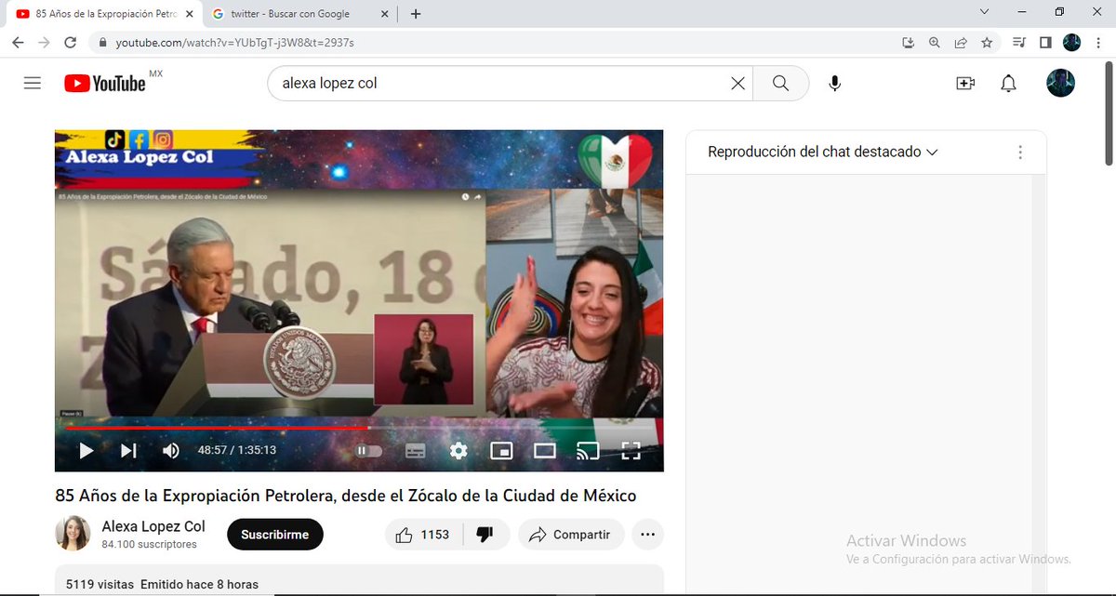
Task: Go forward in browser
Action: click(x=44, y=43)
